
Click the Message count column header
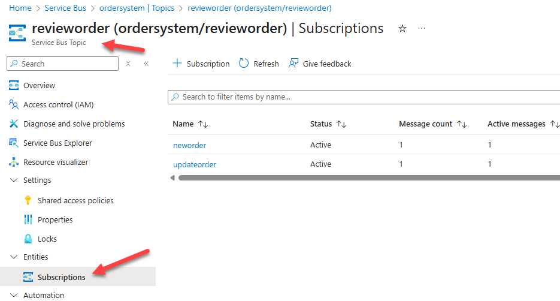coord(425,124)
